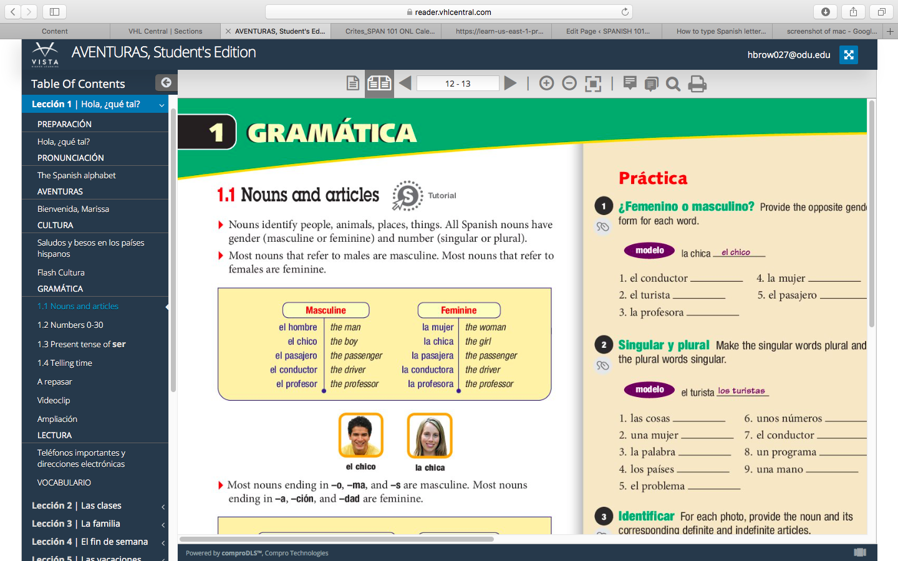Open link icon for activity 1
Viewport: 898px width, 561px height.
point(602,227)
